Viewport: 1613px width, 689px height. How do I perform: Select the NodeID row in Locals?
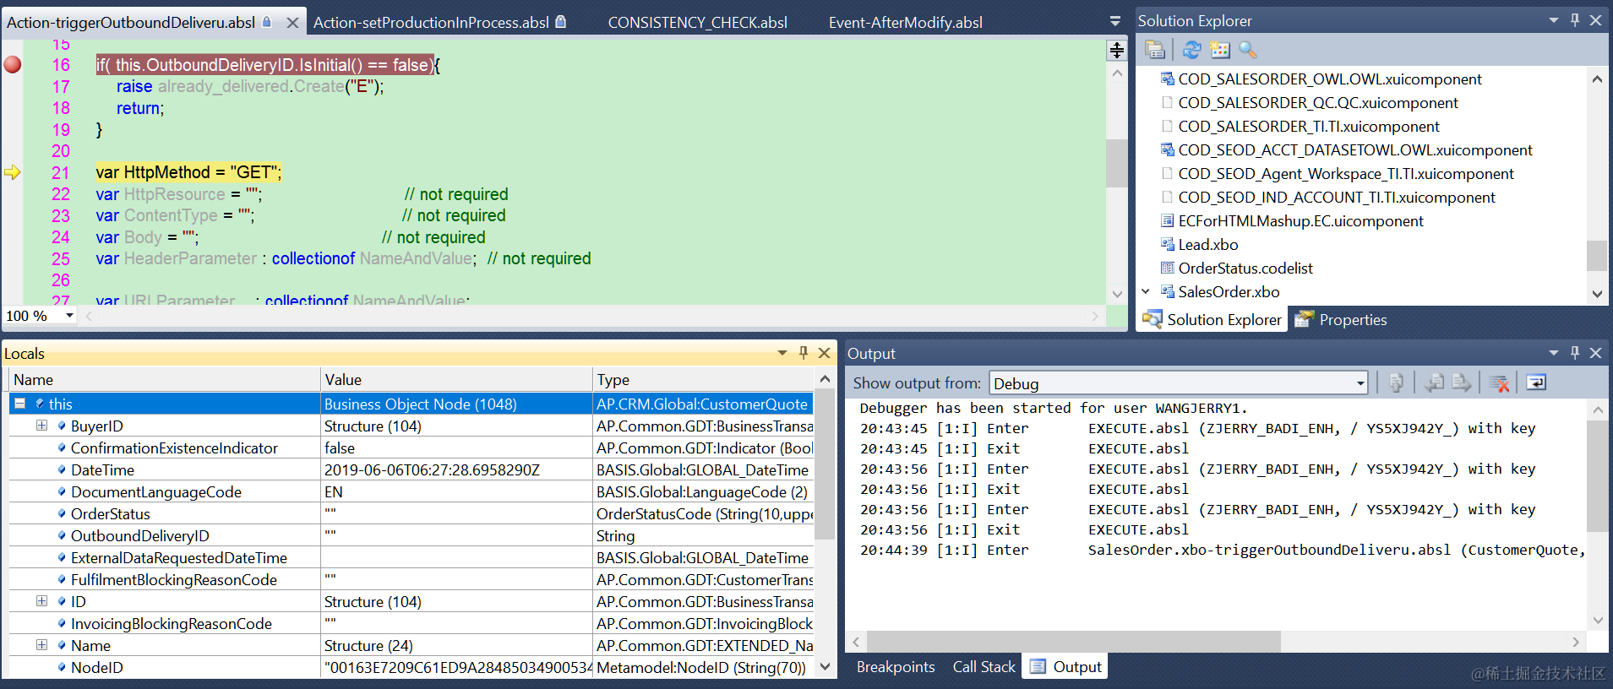(411, 667)
